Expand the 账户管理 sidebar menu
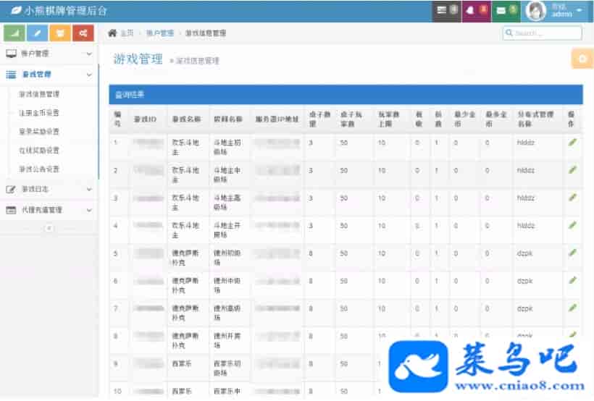The height and width of the screenshot is (401, 594). click(48, 54)
